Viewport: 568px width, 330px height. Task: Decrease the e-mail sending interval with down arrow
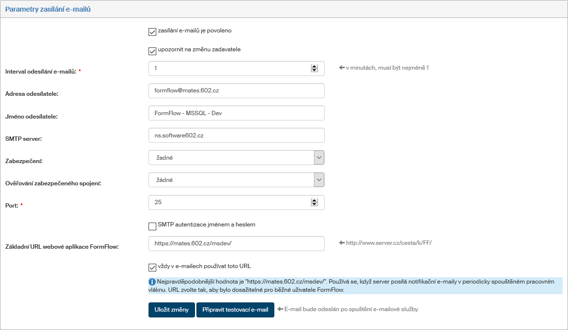[x=314, y=71]
